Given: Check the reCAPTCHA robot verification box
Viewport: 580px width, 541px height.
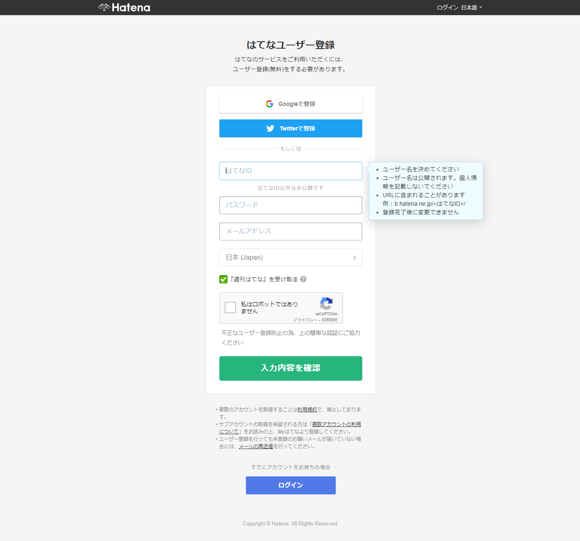Looking at the screenshot, I should pos(230,308).
